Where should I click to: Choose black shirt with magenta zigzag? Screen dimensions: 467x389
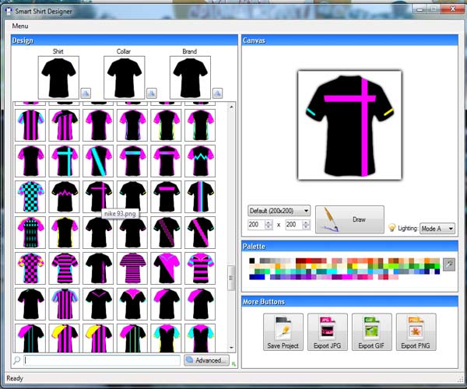click(x=65, y=196)
